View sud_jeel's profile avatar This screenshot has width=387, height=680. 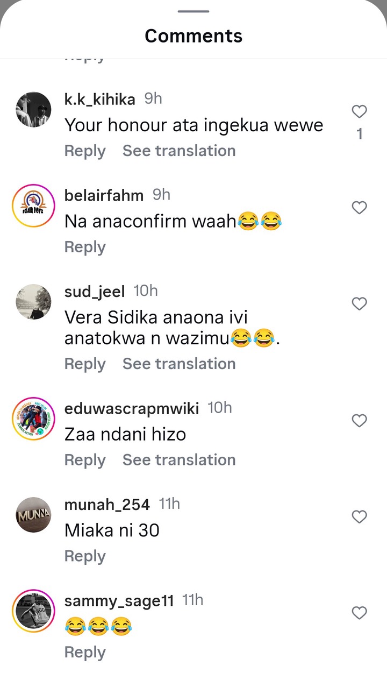(33, 302)
